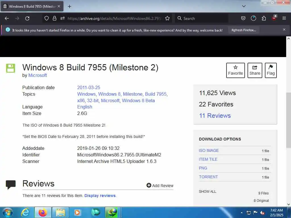Flag this item with the Flag button
The width and height of the screenshot is (291, 218).
pyautogui.click(x=271, y=70)
